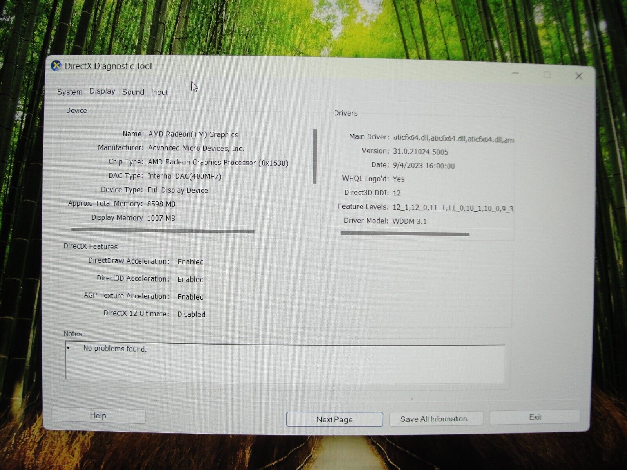Image resolution: width=627 pixels, height=470 pixels.
Task: Click the 'DirectX Features' group label
Action: [91, 246]
